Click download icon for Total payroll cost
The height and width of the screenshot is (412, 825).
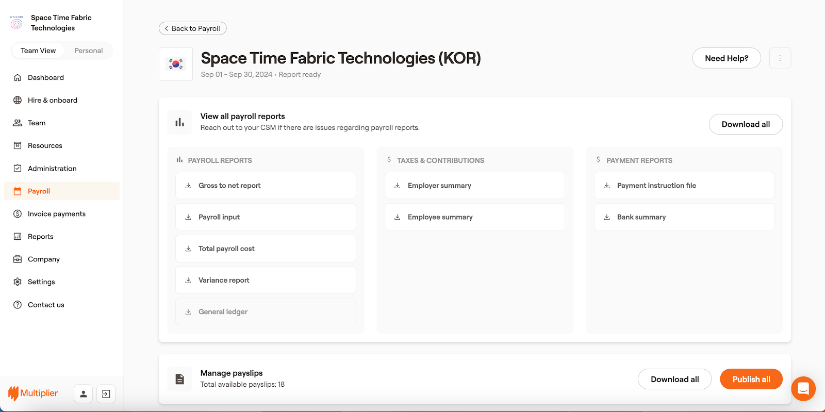(x=188, y=249)
